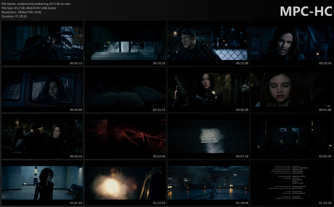Click the fence scene thumbnail at 00:15:38

pos(208,43)
